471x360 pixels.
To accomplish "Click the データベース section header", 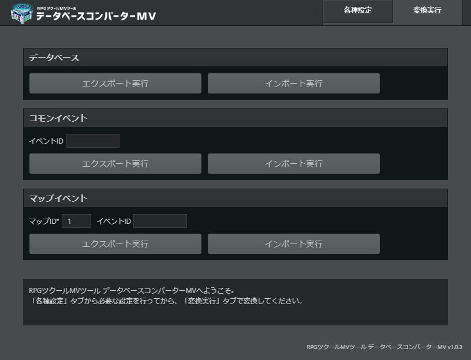I will click(x=235, y=57).
